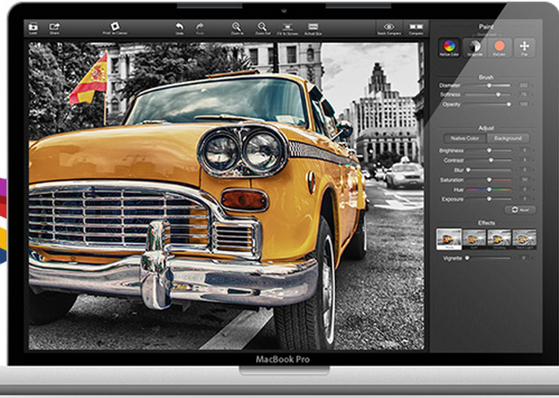Click the Contrast value field

tap(524, 160)
